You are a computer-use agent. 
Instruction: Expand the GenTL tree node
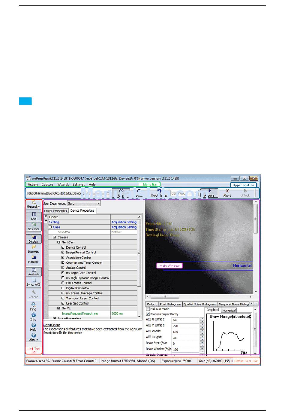click(x=59, y=308)
